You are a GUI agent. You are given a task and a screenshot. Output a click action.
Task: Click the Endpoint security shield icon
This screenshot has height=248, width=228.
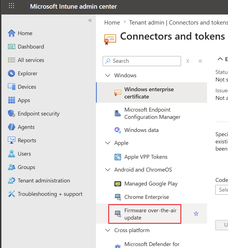[11, 114]
